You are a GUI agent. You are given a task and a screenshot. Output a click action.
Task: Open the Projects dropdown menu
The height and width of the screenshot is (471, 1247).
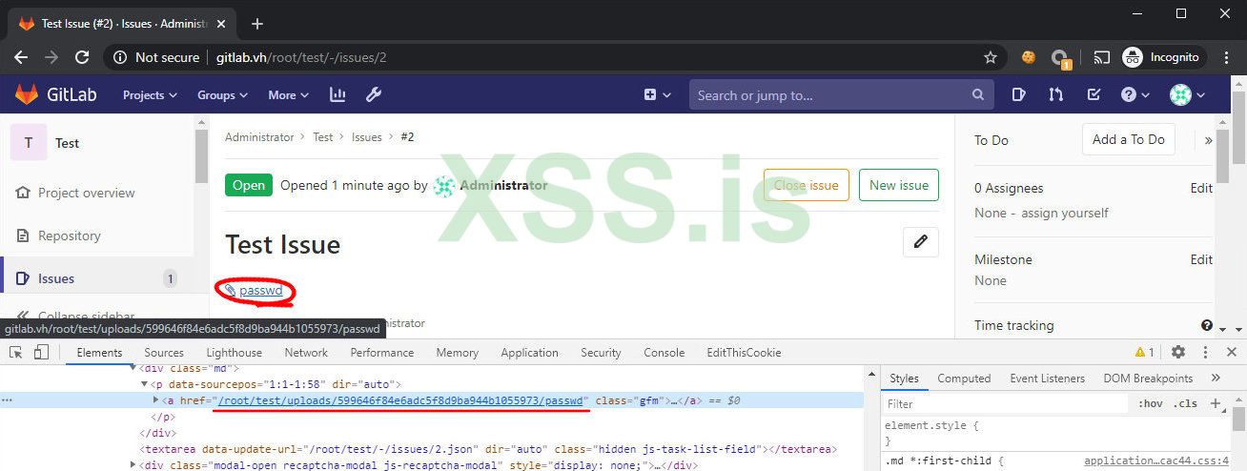(x=150, y=95)
